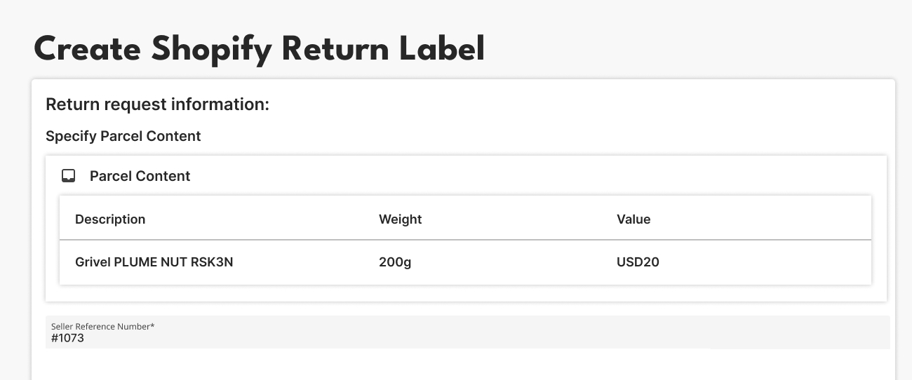Viewport: 912px width, 380px height.
Task: Click the word 'Grivel' in the table row
Action: pos(93,262)
